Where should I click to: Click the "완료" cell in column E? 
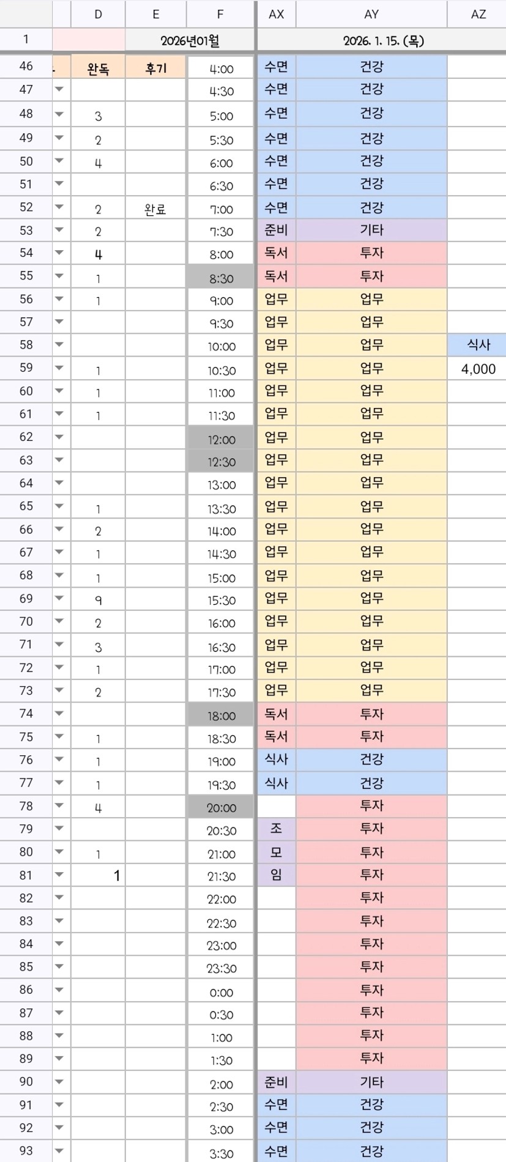click(x=155, y=209)
